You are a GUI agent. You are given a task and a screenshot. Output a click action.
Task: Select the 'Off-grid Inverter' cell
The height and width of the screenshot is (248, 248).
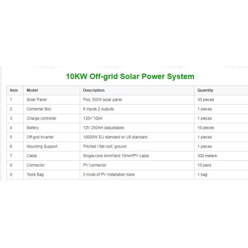pyautogui.click(x=40, y=137)
